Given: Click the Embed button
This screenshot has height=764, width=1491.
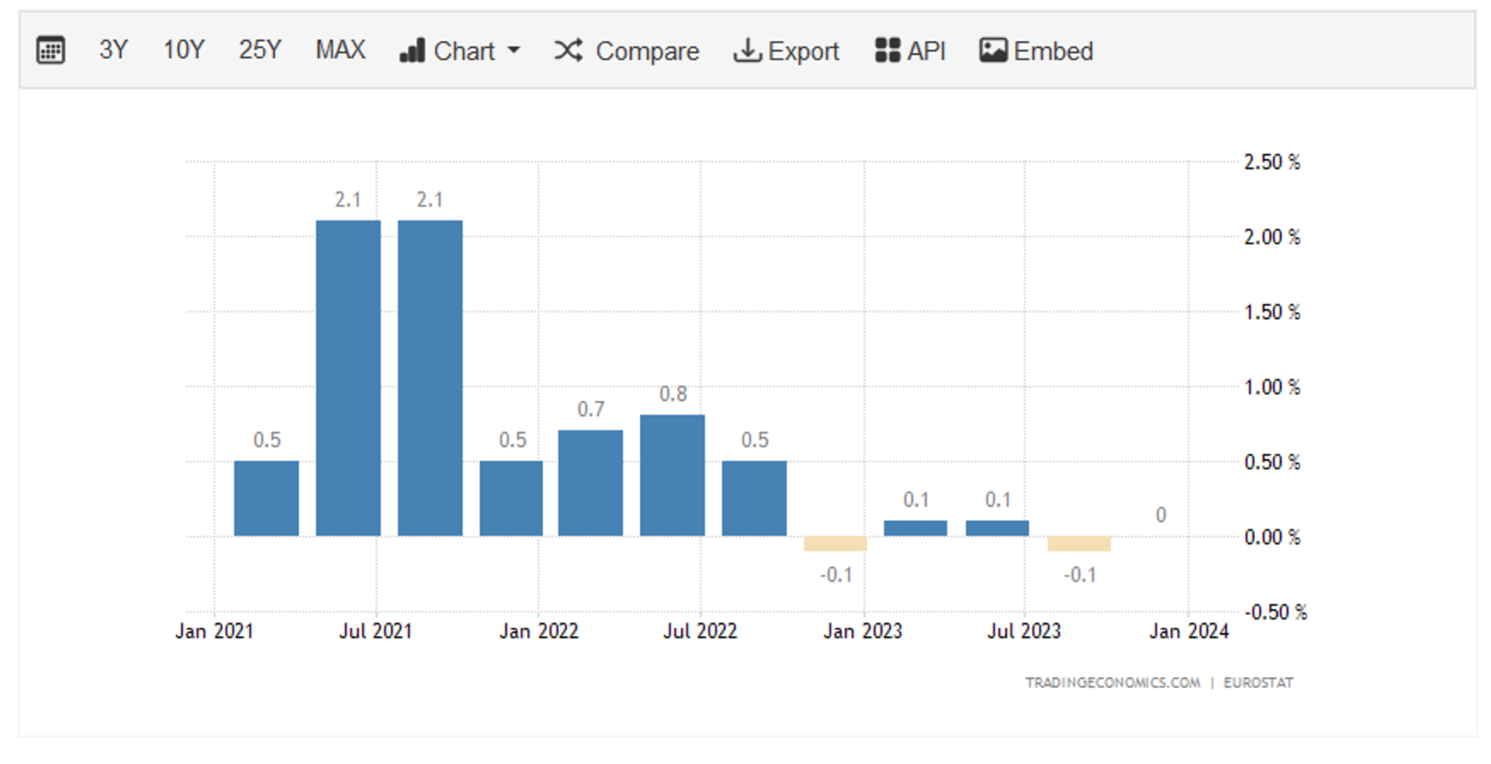Looking at the screenshot, I should 1036,50.
